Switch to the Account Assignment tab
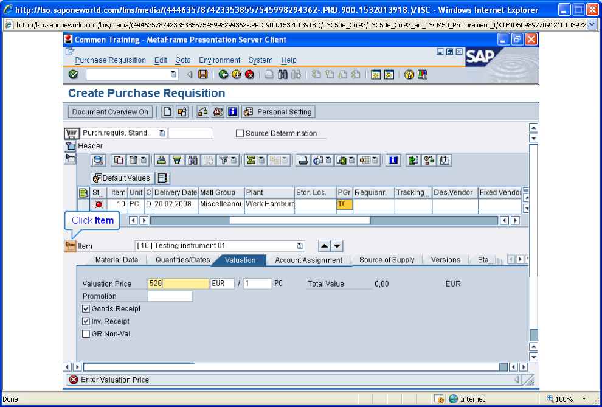 (x=309, y=260)
